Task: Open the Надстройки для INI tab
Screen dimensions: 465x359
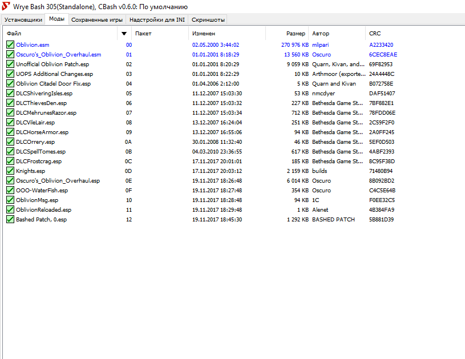Action: (x=157, y=19)
